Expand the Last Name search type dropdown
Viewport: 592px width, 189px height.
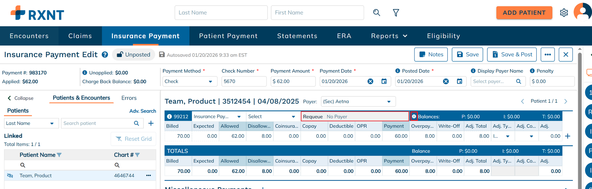[31, 123]
